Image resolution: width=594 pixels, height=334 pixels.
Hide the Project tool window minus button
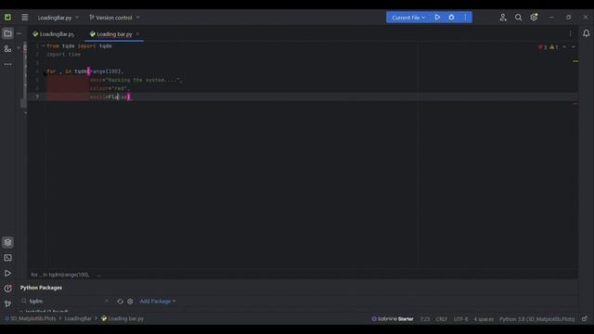tap(19, 33)
